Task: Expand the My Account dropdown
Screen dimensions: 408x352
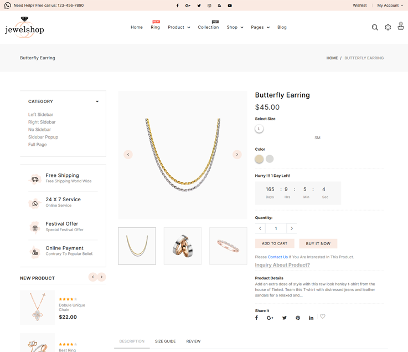Action: click(x=390, y=6)
